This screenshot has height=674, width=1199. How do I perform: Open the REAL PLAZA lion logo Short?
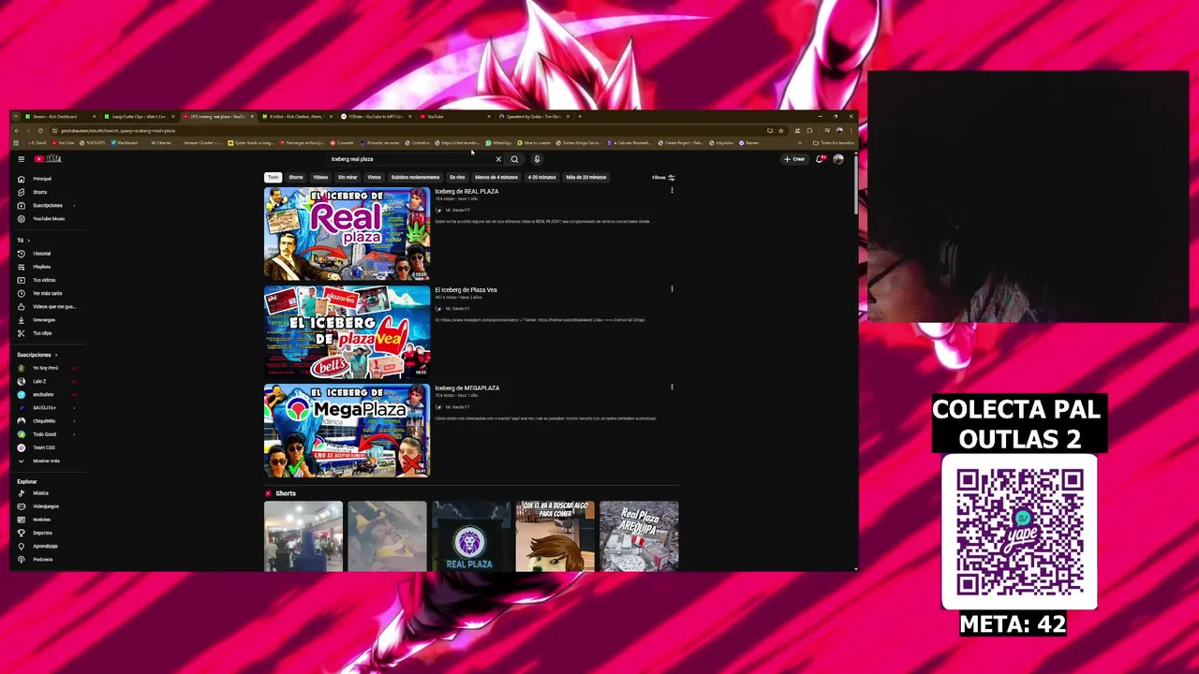(470, 536)
